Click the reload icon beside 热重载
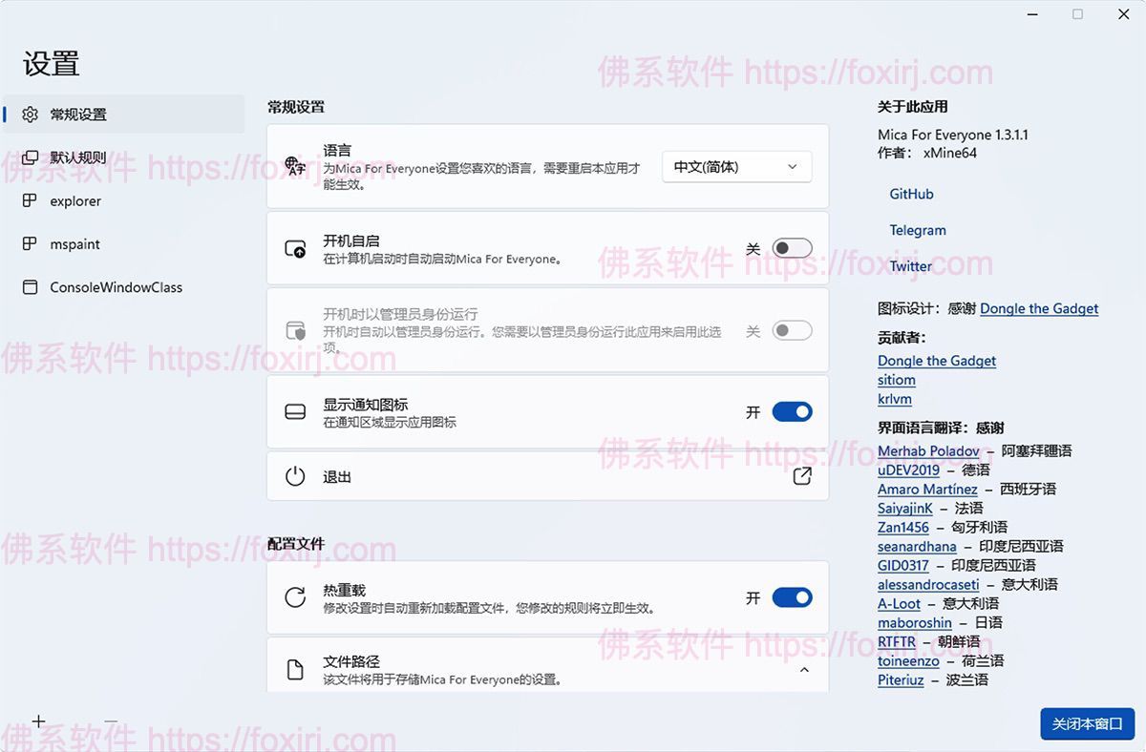 [x=294, y=597]
